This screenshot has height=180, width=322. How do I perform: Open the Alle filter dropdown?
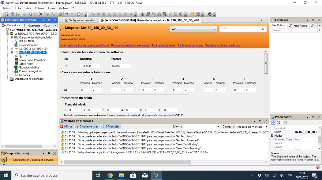pyautogui.click(x=193, y=29)
